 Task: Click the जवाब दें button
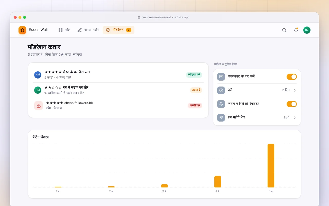click(x=196, y=90)
